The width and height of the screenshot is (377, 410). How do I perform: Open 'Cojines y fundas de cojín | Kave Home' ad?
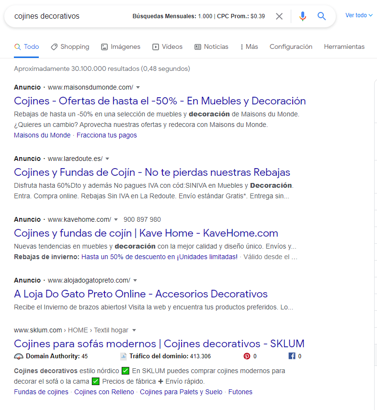pos(146,233)
